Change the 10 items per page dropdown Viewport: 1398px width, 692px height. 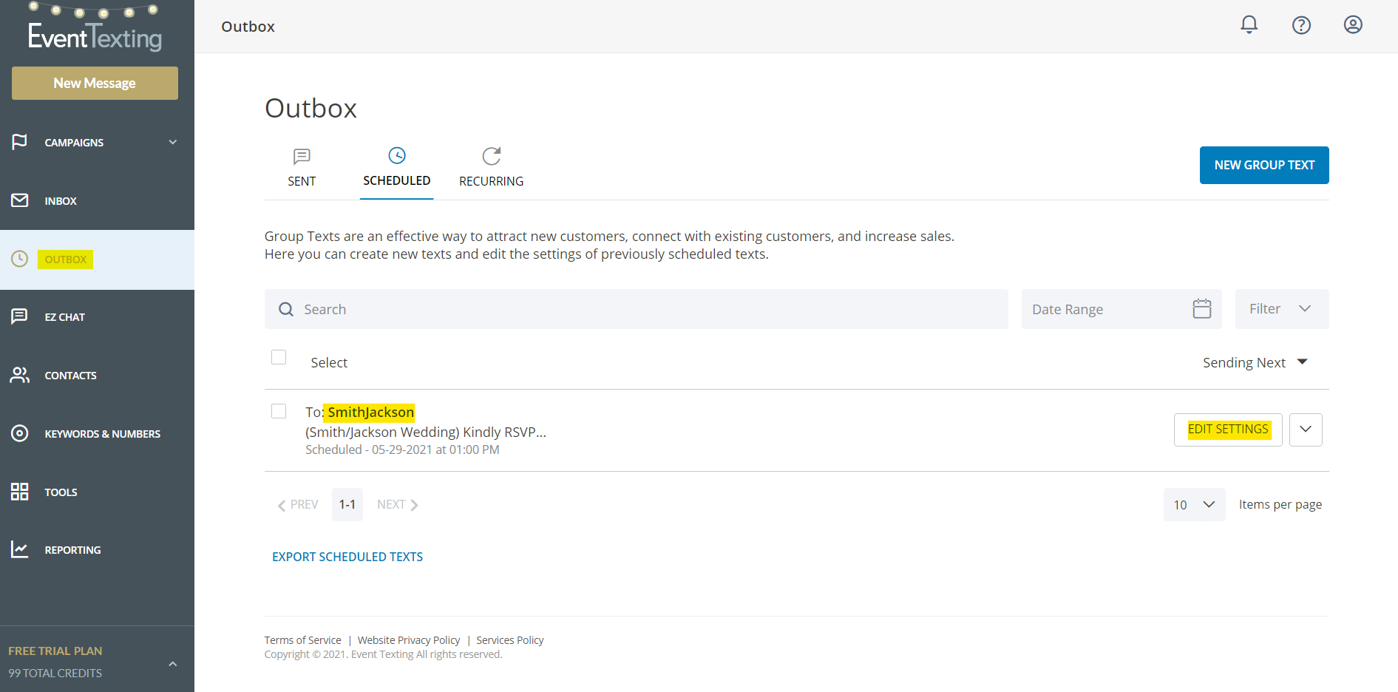(1194, 504)
